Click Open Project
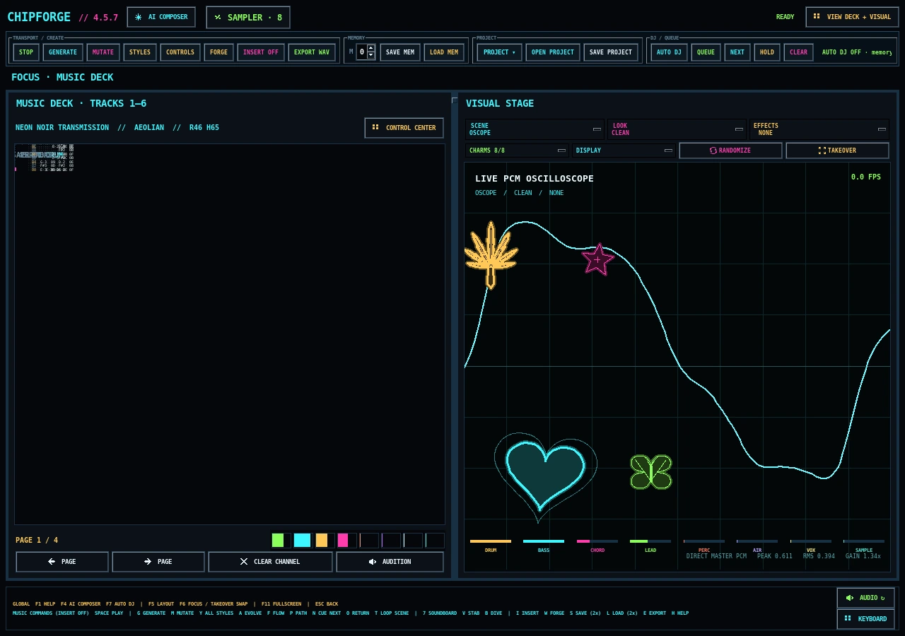This screenshot has height=636, width=905. point(553,52)
